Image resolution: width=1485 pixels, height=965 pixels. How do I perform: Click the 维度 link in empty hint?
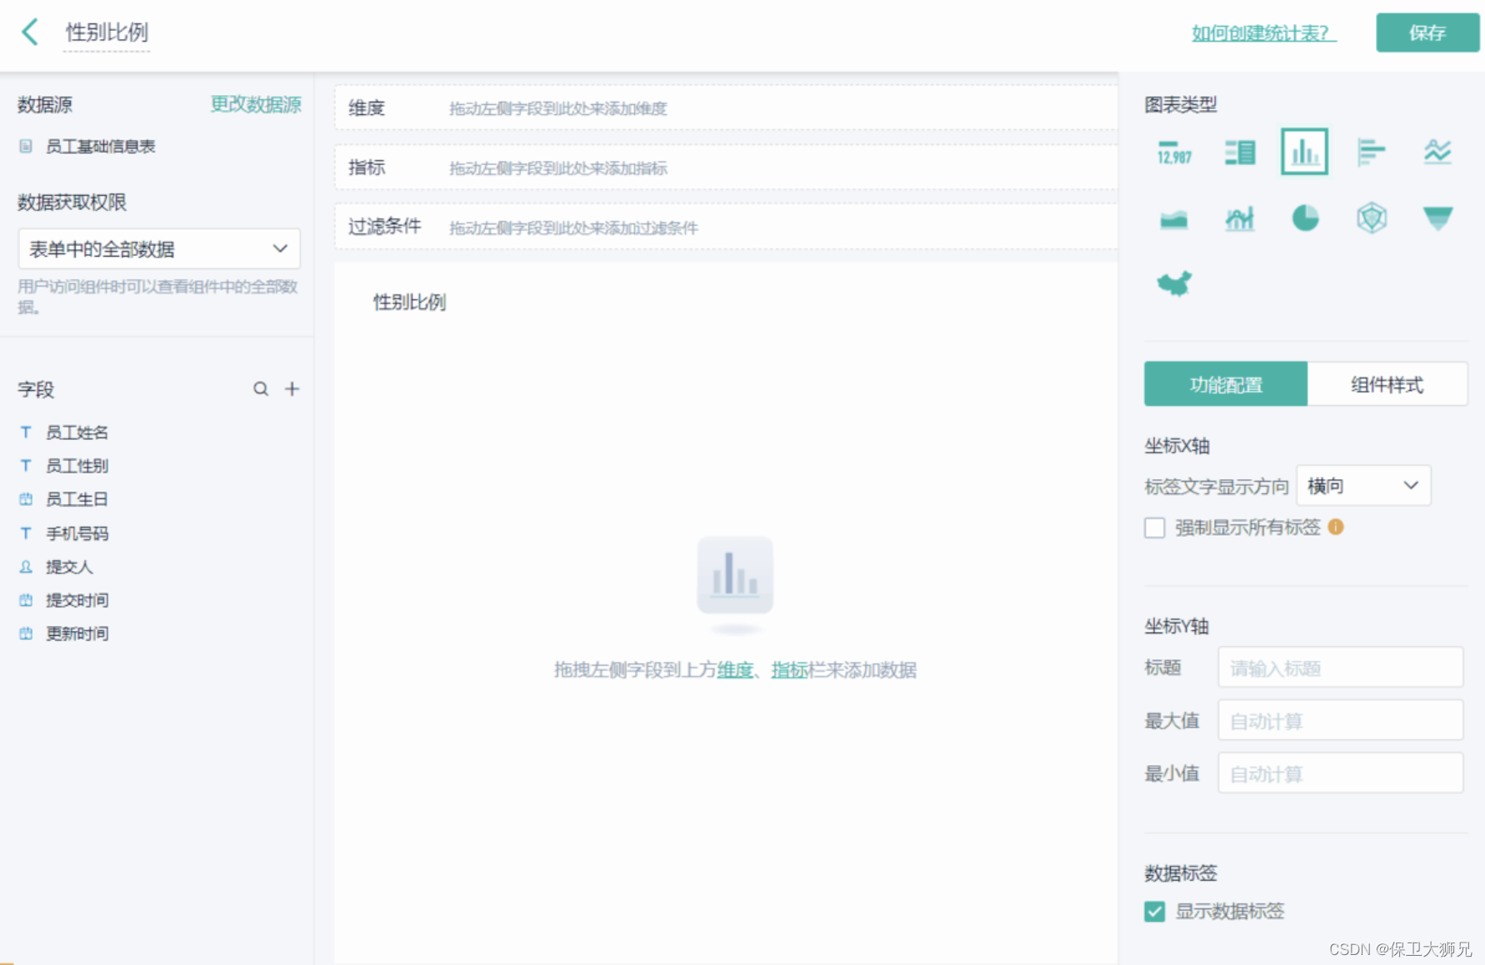pos(735,669)
